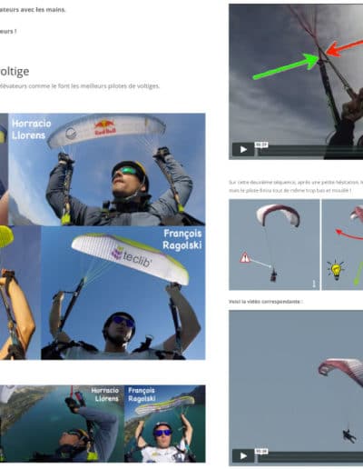Click the voltige section heading

coord(15,72)
